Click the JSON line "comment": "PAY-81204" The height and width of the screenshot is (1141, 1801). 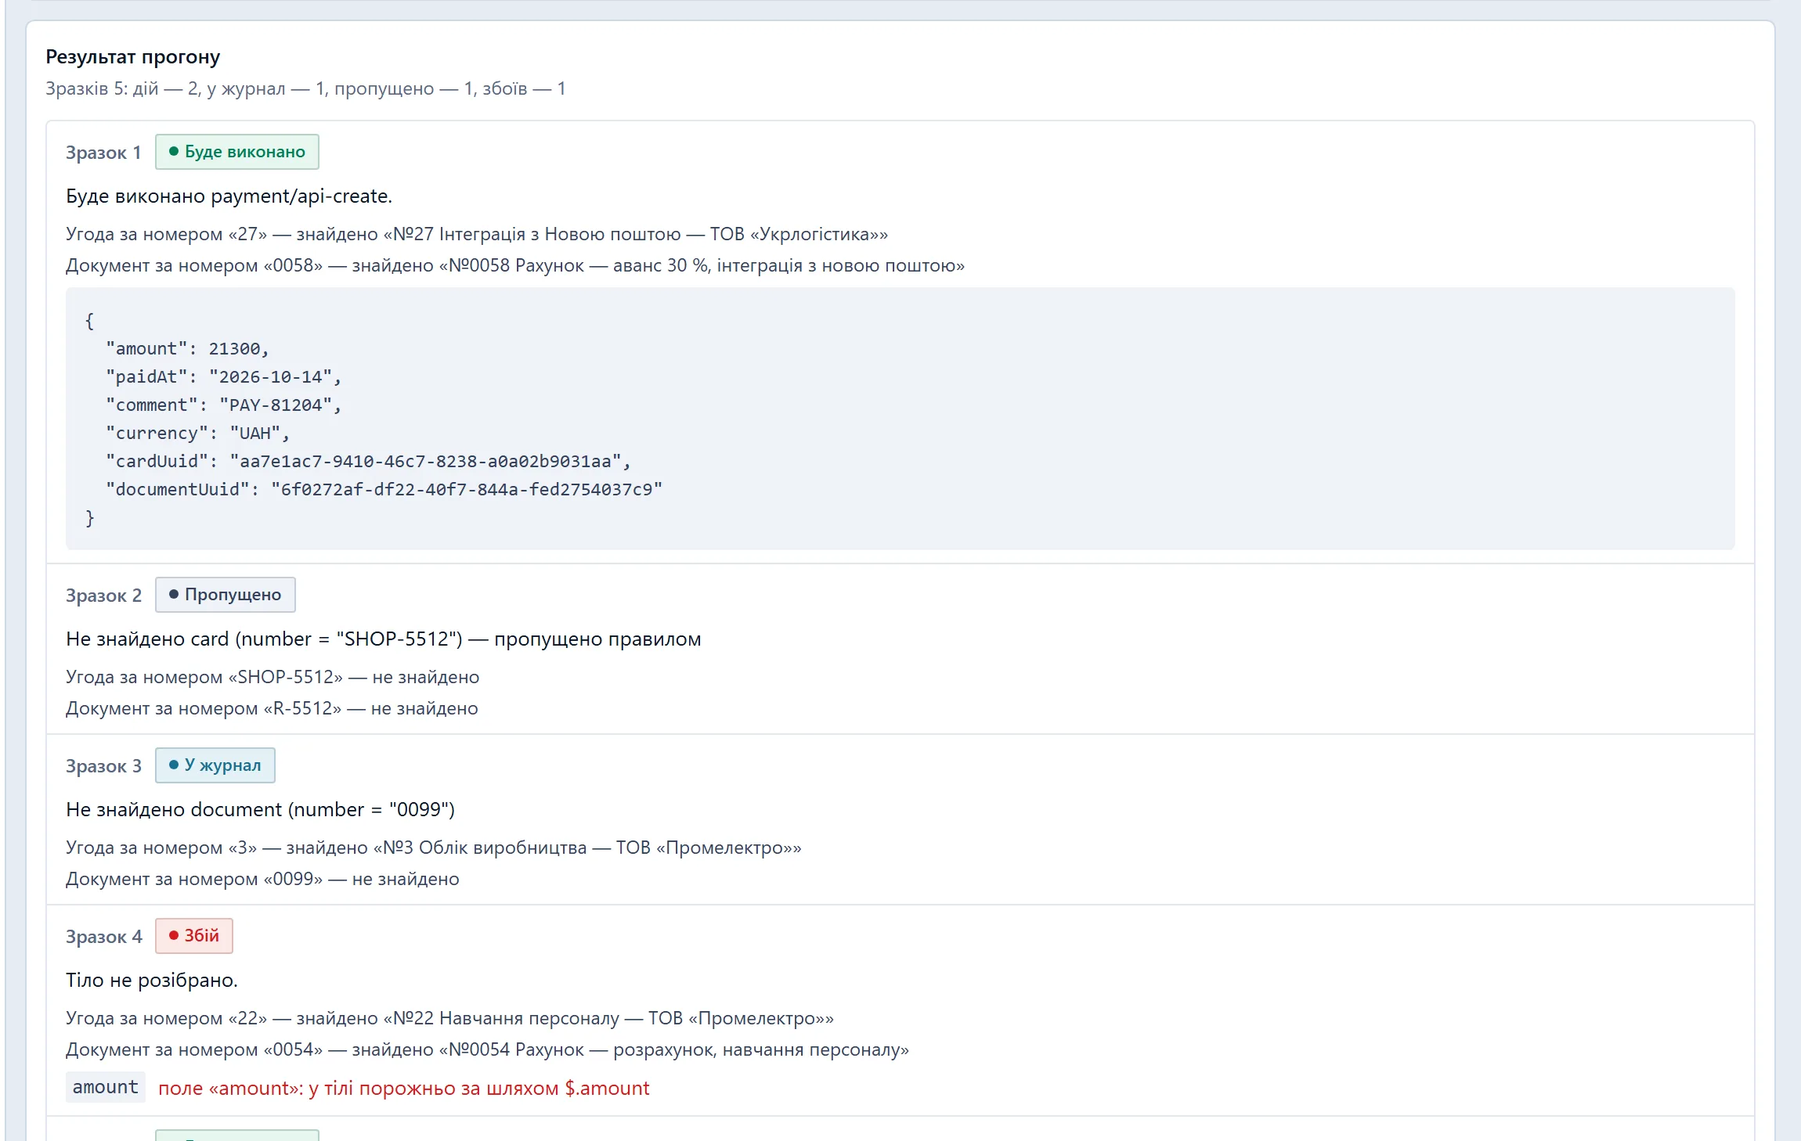tap(224, 405)
